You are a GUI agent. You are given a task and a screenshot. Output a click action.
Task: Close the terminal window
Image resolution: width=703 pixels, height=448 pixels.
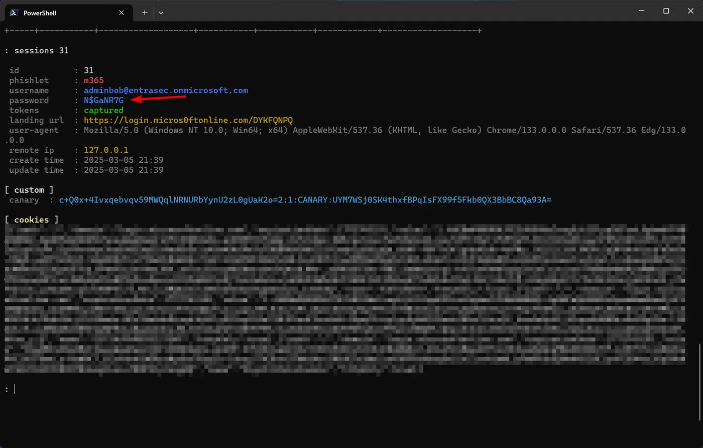pos(690,11)
